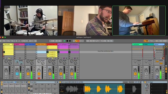The height and width of the screenshot is (94, 168).
Task: Collapse the browser with the left triangle
Action: pyautogui.click(x=1, y=44)
